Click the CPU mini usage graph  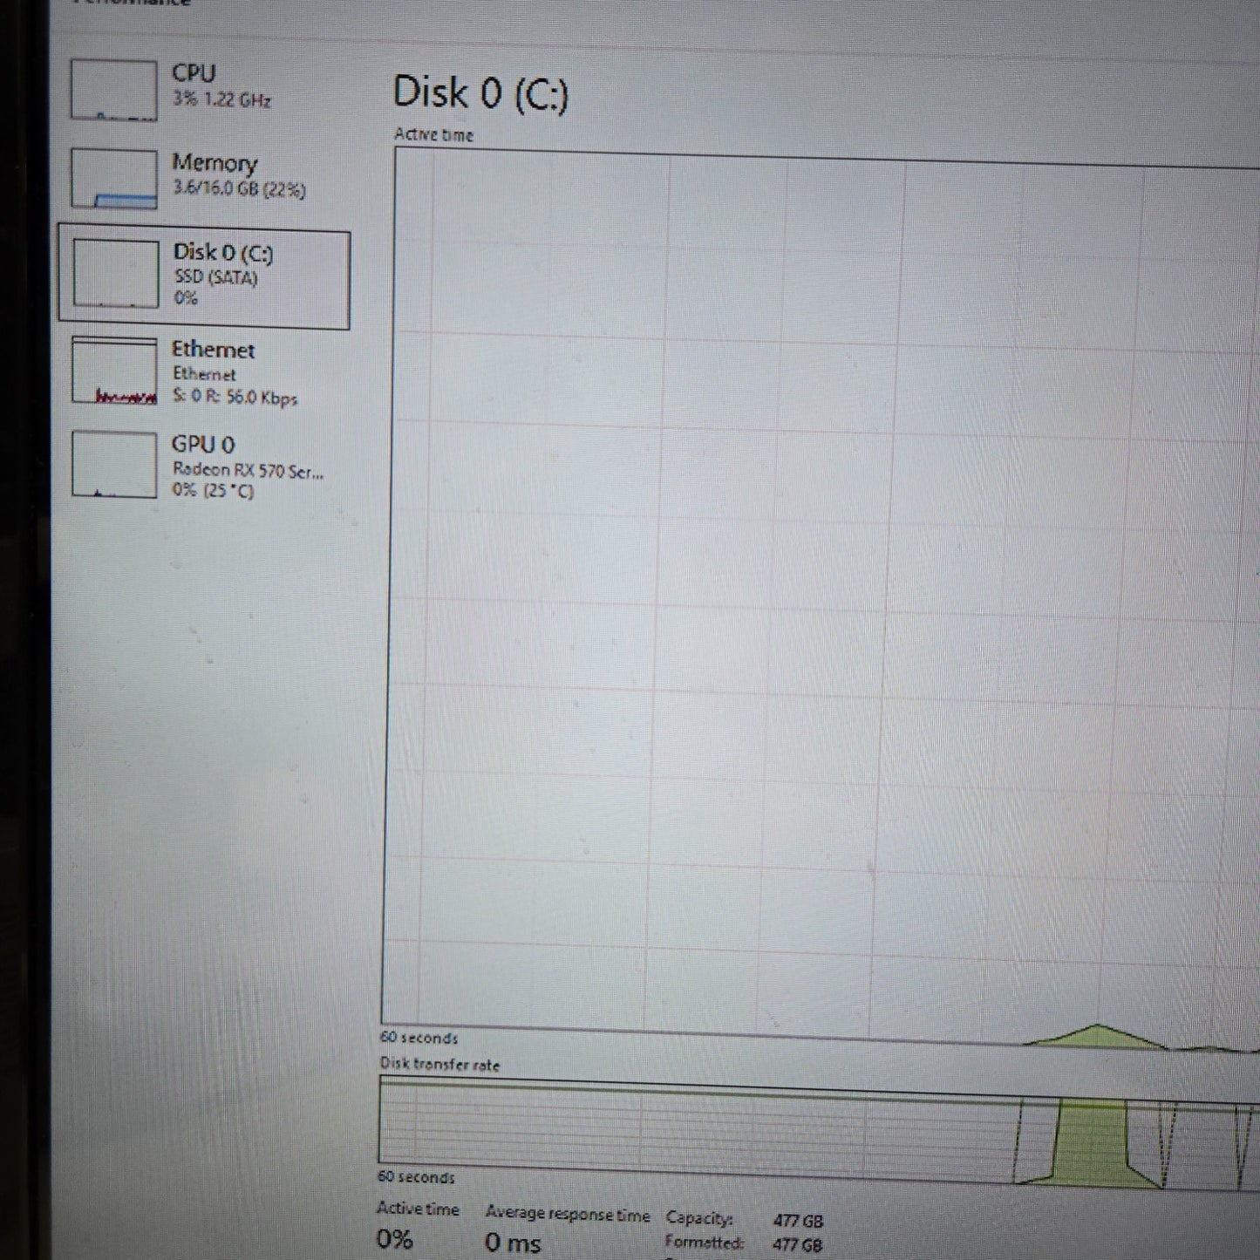pyautogui.click(x=113, y=89)
